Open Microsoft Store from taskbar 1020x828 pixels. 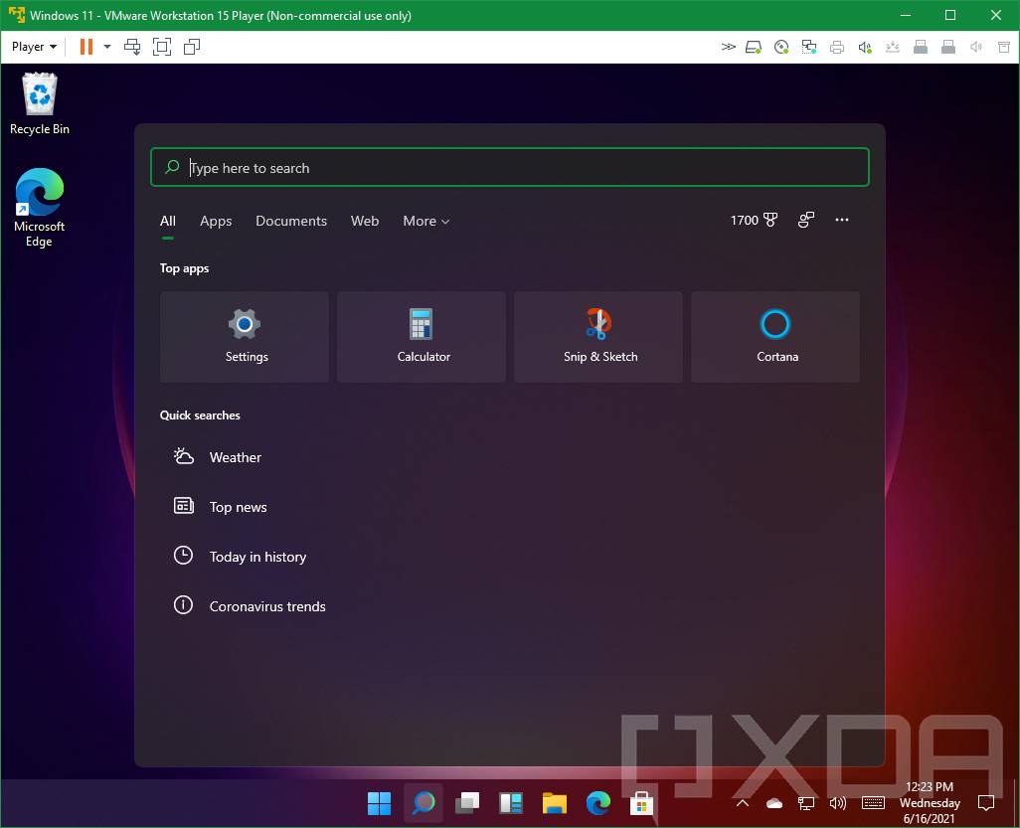pos(641,803)
